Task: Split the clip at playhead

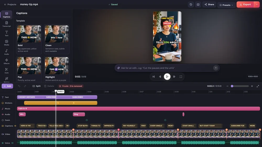Action: [36, 86]
